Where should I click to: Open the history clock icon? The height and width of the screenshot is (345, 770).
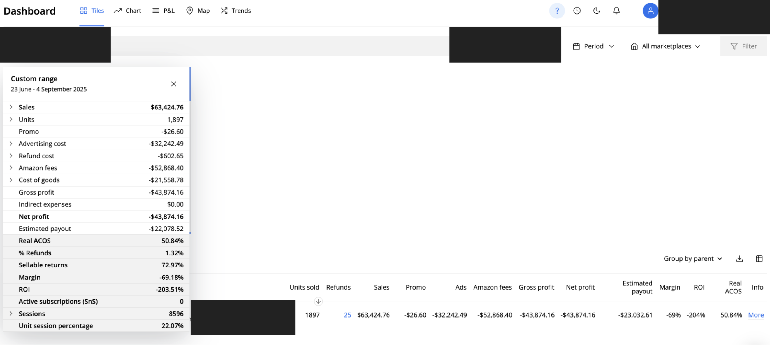(x=577, y=11)
